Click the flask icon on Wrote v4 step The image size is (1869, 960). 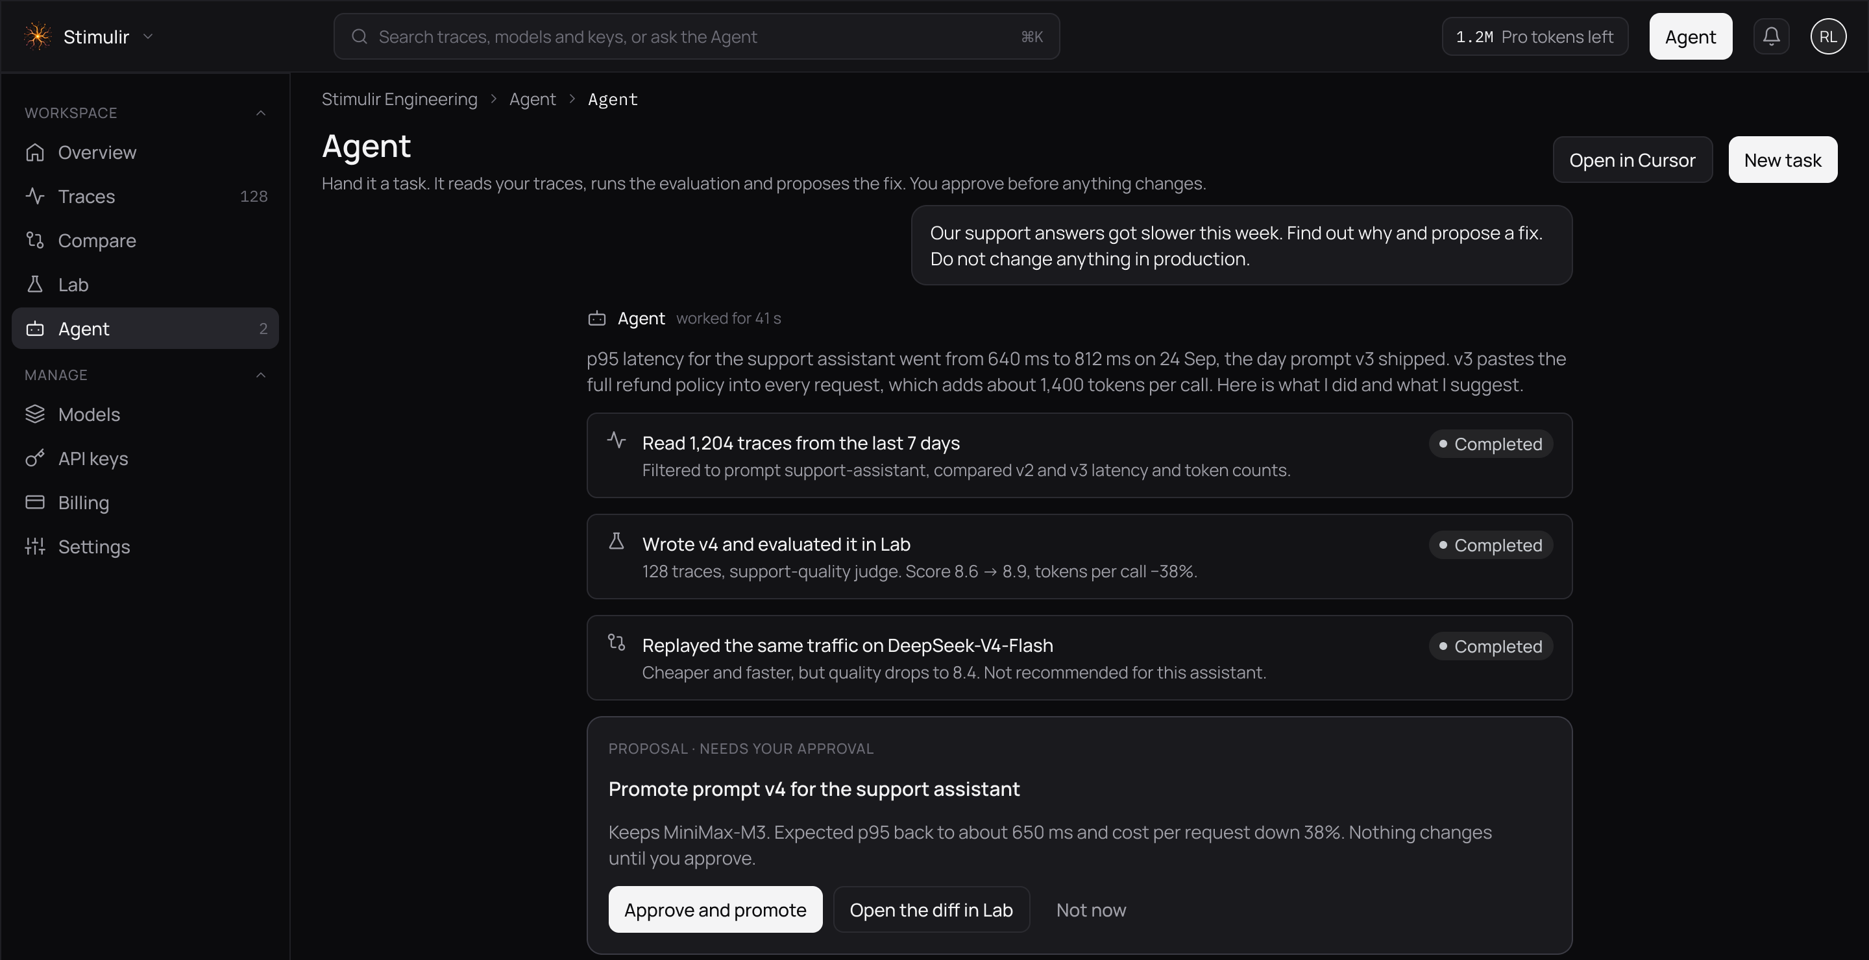click(x=616, y=541)
